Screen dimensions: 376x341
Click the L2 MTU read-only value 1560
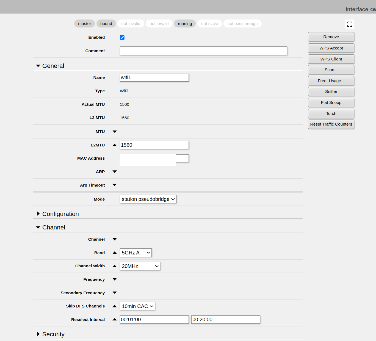pyautogui.click(x=125, y=118)
